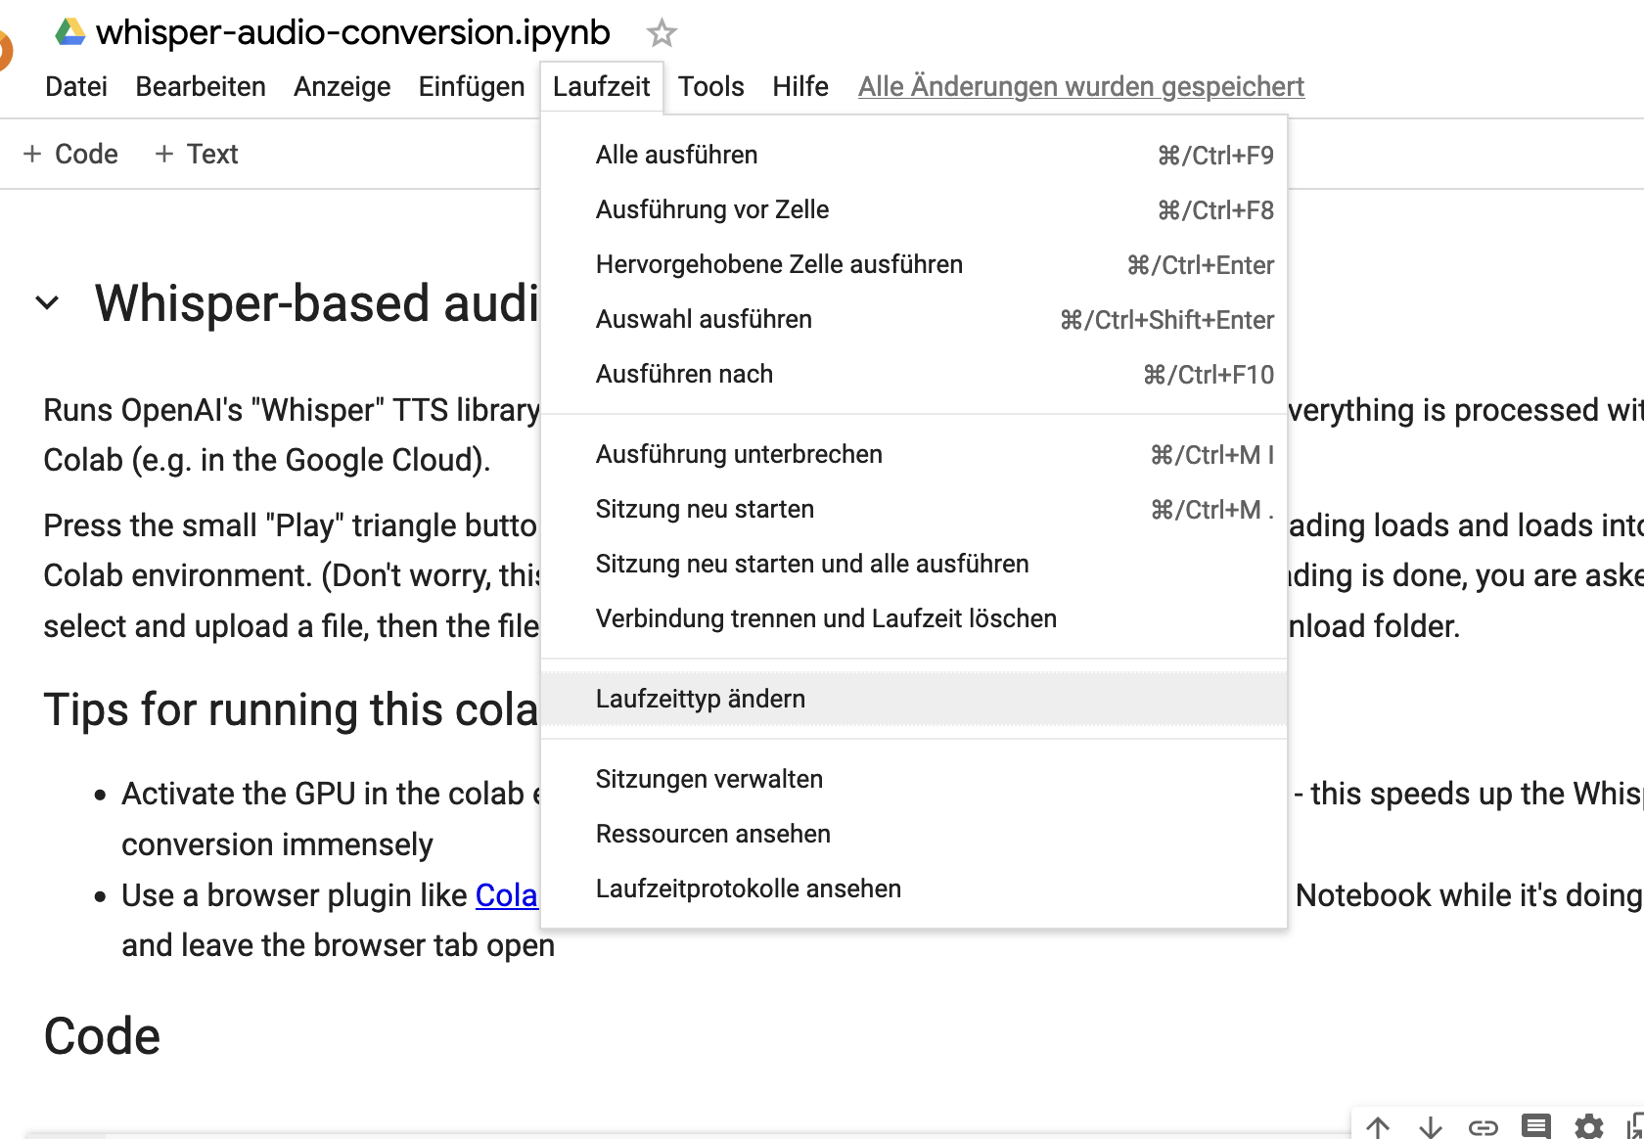Image resolution: width=1644 pixels, height=1139 pixels.
Task: Open cell settings gear icon
Action: (x=1589, y=1127)
